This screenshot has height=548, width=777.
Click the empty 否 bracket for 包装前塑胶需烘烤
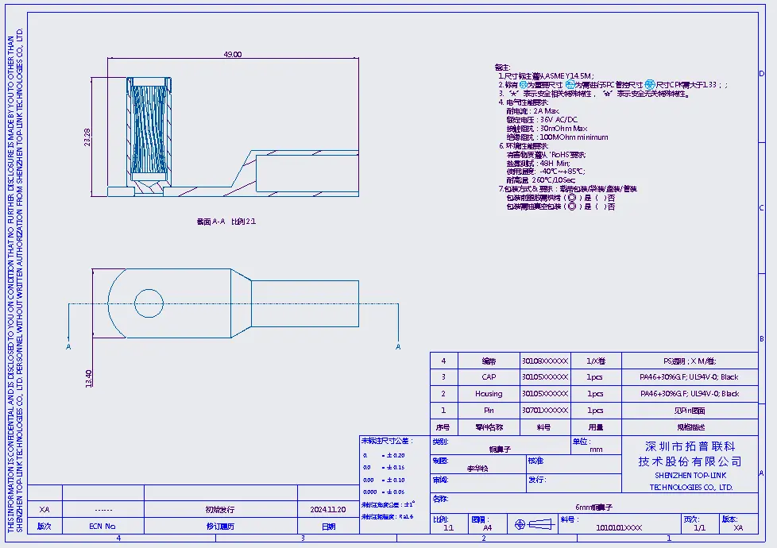(601, 198)
